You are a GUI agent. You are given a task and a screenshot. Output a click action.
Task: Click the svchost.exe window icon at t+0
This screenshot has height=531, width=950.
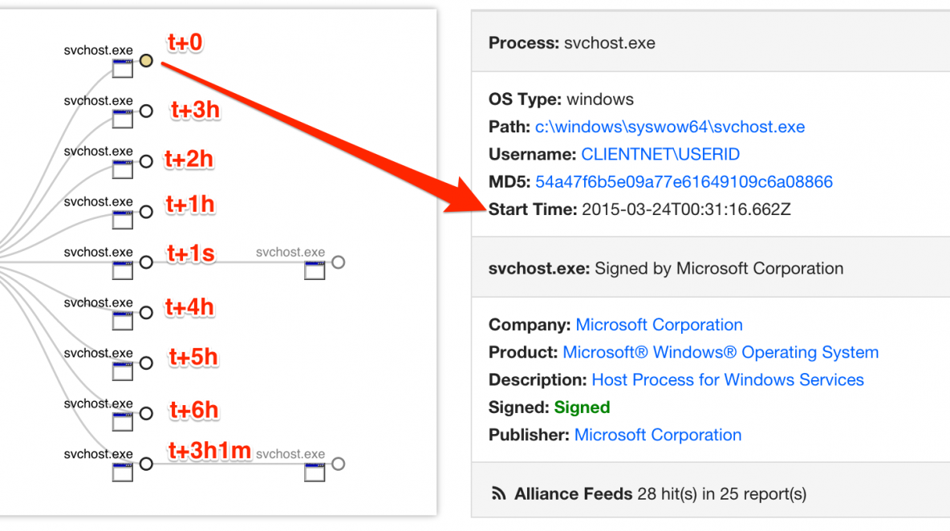point(122,69)
